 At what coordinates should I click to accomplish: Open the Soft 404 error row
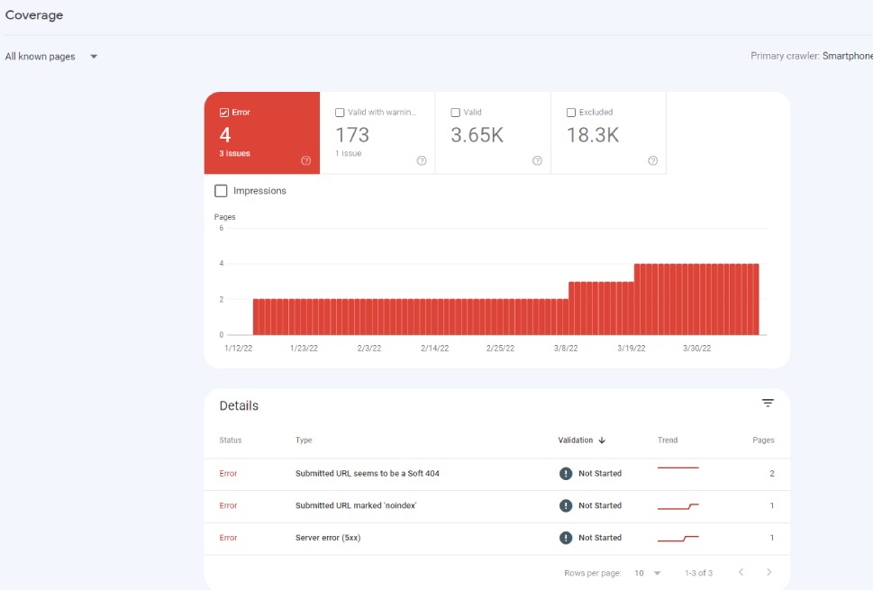pos(368,474)
